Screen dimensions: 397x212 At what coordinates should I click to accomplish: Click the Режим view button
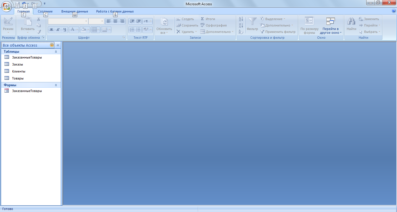pos(8,26)
